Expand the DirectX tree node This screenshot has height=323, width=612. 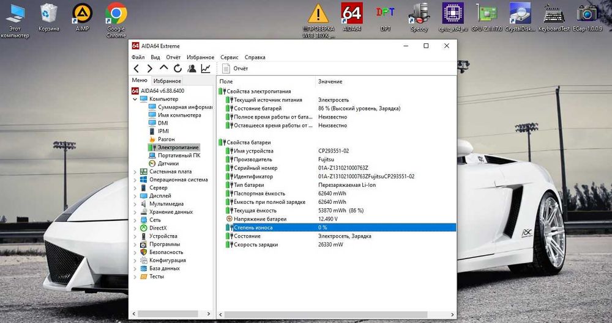point(135,228)
